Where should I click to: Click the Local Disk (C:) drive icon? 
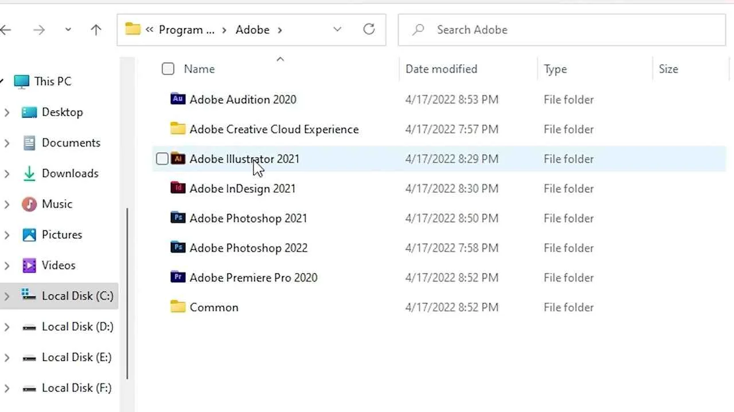(29, 295)
